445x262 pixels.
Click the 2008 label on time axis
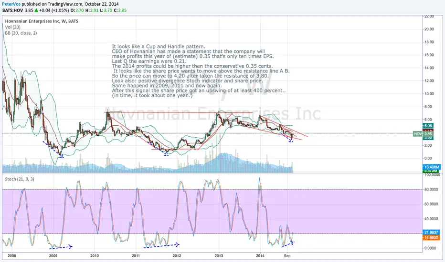coord(12,256)
